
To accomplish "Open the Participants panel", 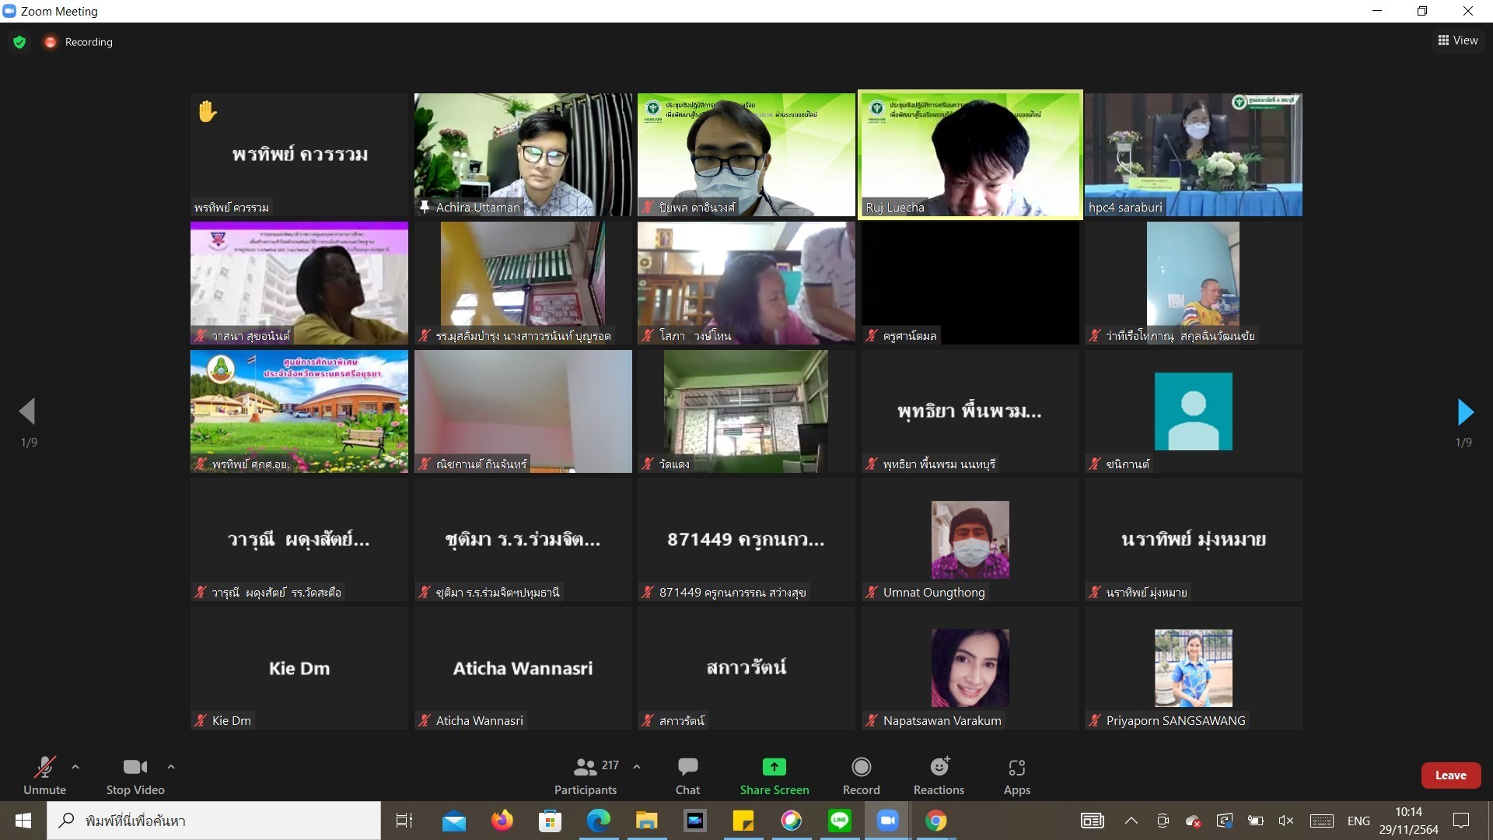I will 586,775.
